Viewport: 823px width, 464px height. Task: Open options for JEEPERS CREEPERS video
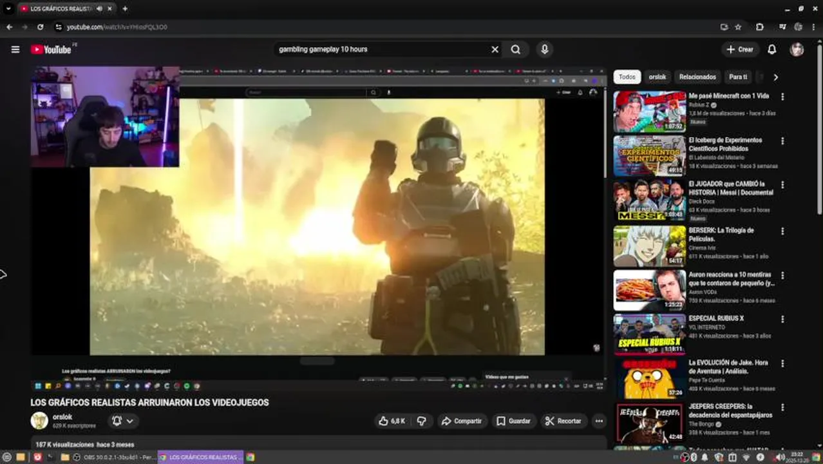(782, 407)
